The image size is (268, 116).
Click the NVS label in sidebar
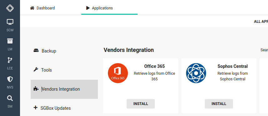[10, 88]
